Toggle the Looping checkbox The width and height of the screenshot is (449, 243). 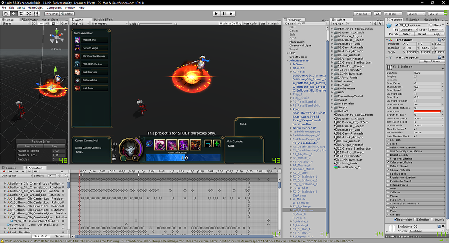(x=415, y=76)
